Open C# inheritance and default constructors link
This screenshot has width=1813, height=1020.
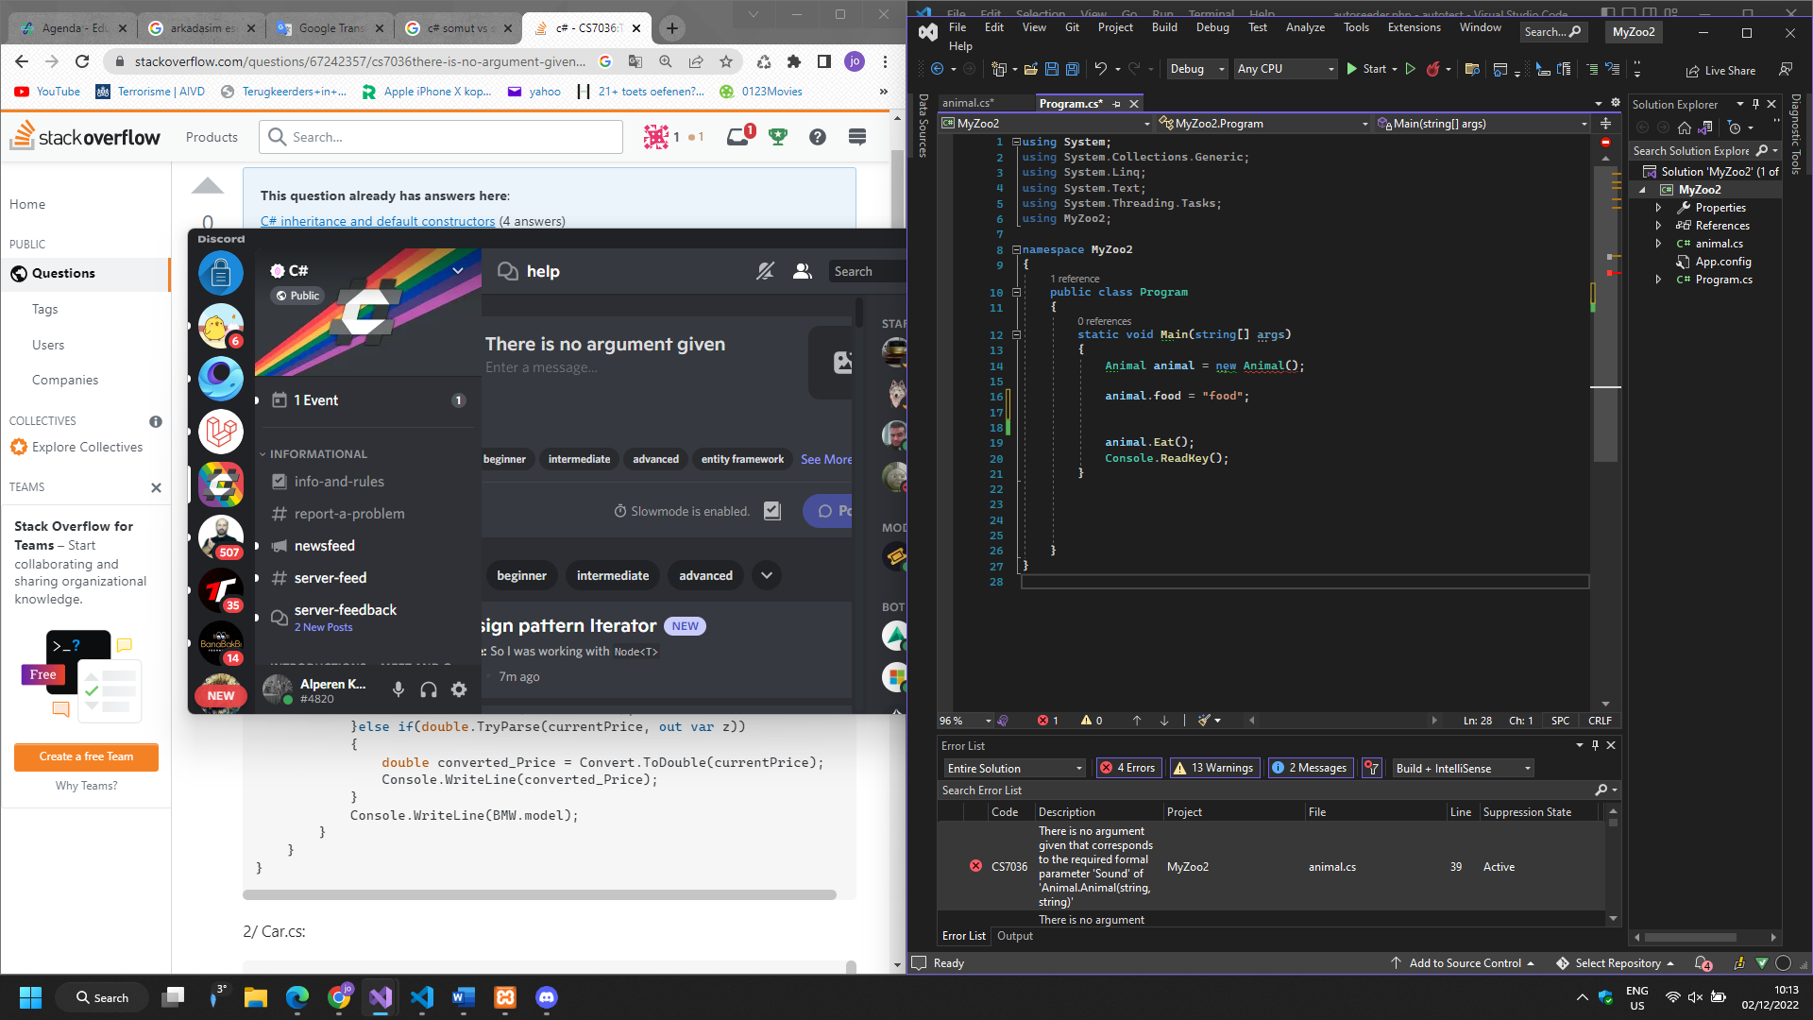pyautogui.click(x=378, y=221)
